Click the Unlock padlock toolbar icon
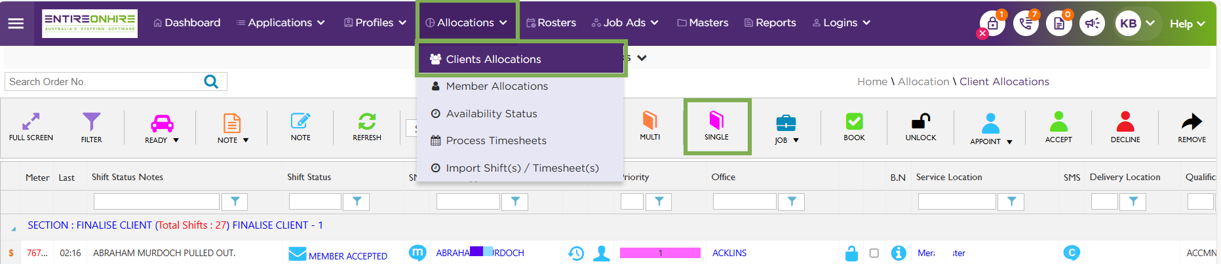Image resolution: width=1221 pixels, height=264 pixels. point(921,126)
